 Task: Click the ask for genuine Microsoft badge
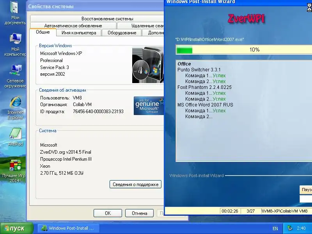tap(149, 106)
